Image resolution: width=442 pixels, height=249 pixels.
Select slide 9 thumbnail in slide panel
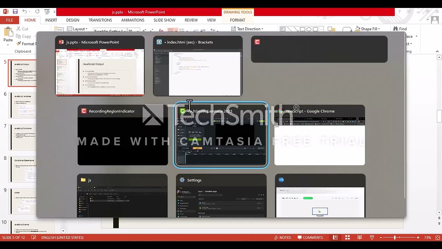(23, 202)
